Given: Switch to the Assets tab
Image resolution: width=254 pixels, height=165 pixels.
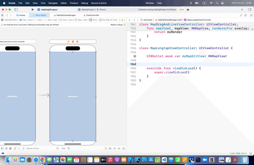Looking at the screenshot, I should 21,15.
